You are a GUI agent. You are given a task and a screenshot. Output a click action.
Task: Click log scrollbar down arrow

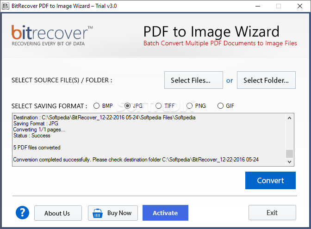click(289, 161)
